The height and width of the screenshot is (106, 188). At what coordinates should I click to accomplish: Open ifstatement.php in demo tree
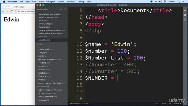45,76
